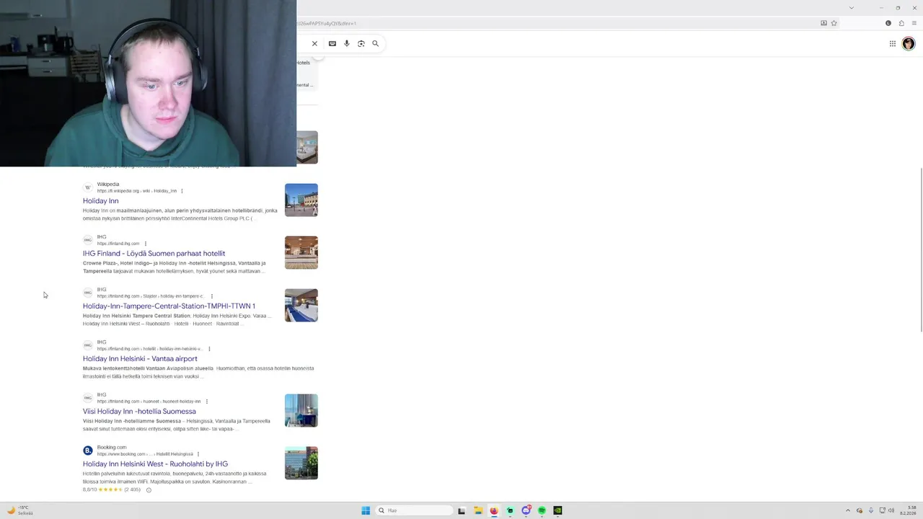This screenshot has width=923, height=519.
Task: Click the Wikipedia favicon beside the result
Action: (88, 187)
